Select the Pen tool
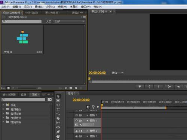 [x=58, y=132]
